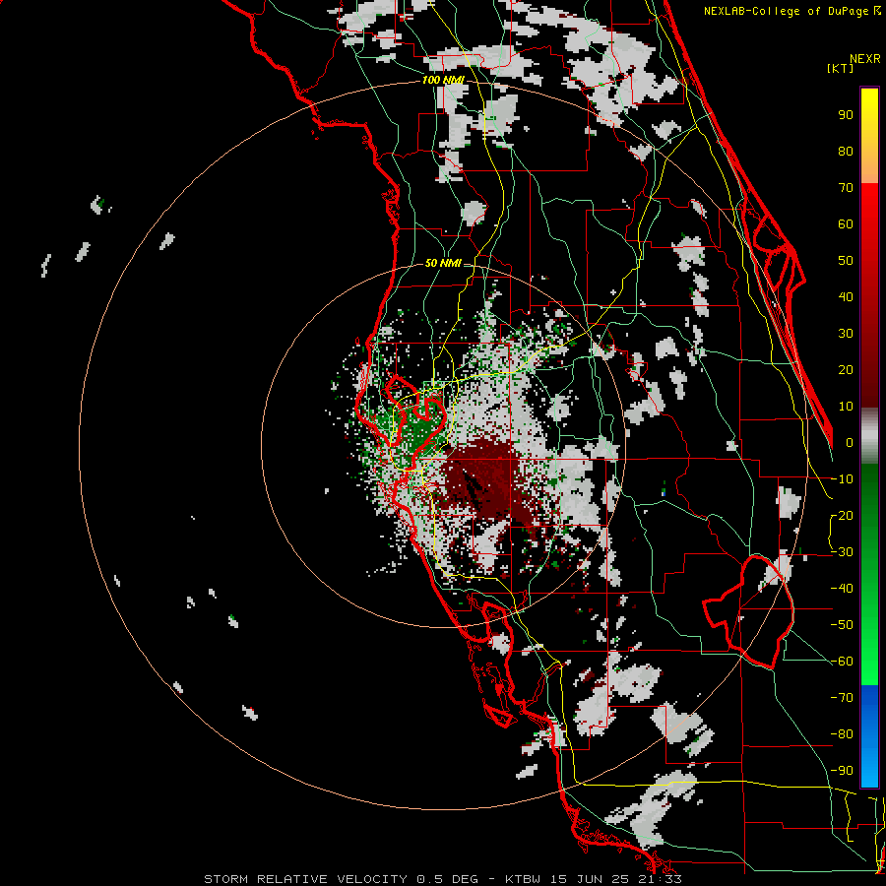Click the 70 value on the velocity scale
Image resolution: width=886 pixels, height=886 pixels.
pos(846,188)
